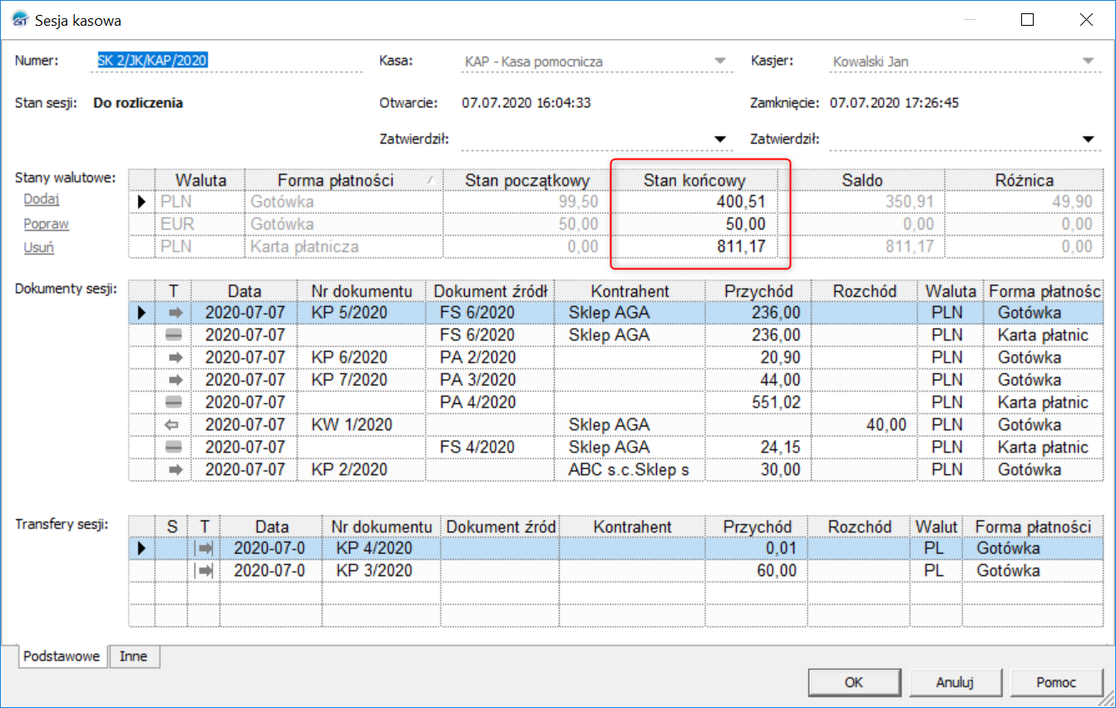Select the Podstawowe tab
Viewport: 1116px width, 708px height.
(x=62, y=656)
